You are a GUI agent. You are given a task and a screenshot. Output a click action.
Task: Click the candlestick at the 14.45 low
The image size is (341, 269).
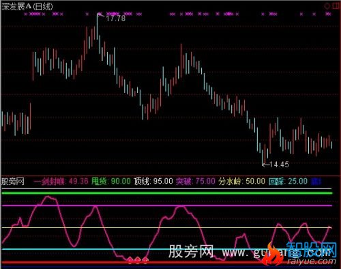[263, 157]
